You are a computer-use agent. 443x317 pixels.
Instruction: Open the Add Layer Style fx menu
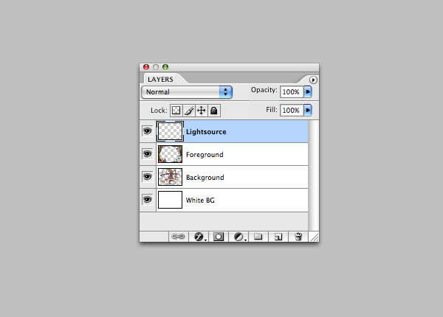pyautogui.click(x=199, y=237)
